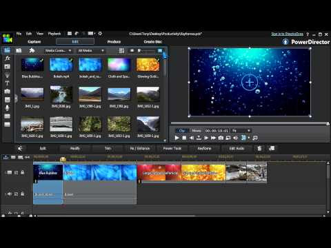The height and width of the screenshot is (248, 331).
Task: Select the Media Room icon
Action: 8,50
